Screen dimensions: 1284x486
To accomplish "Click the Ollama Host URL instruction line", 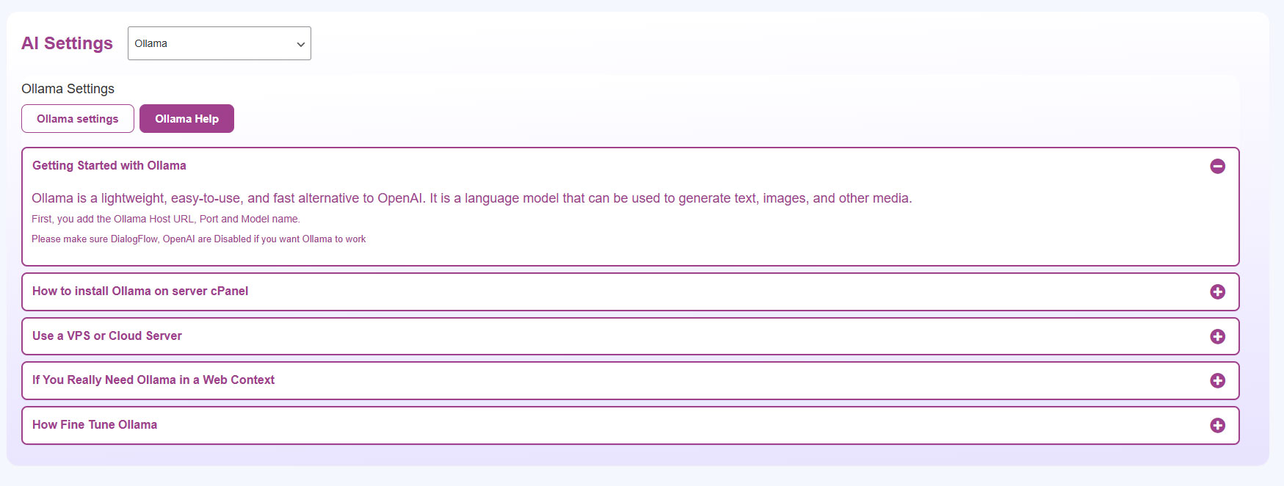I will click(x=166, y=219).
